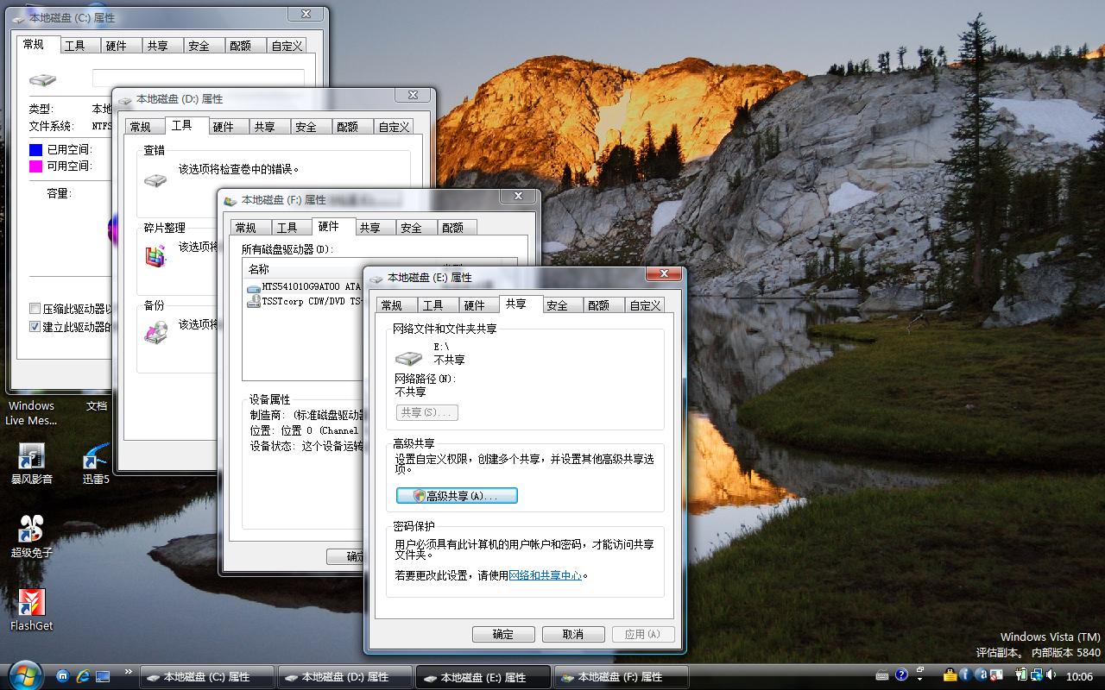Click the tray icon with the red blocked badge
Viewport: 1105px width, 690px height.
pos(996,675)
